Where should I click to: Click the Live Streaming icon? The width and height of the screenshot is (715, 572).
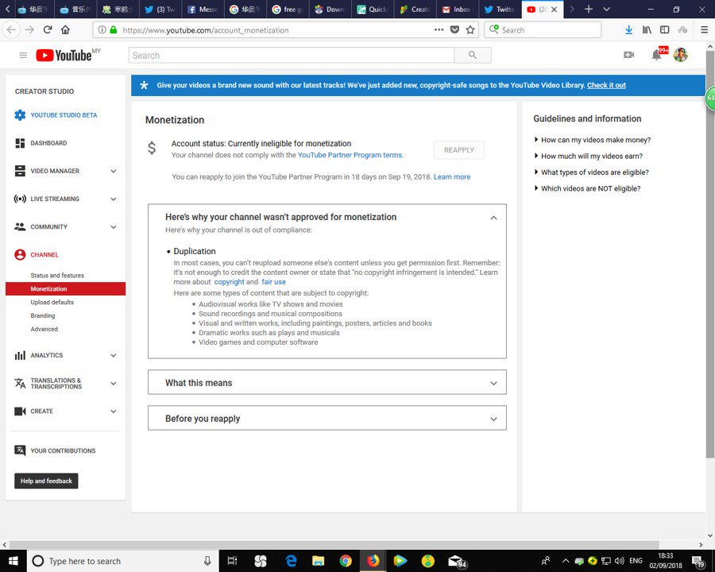click(20, 199)
